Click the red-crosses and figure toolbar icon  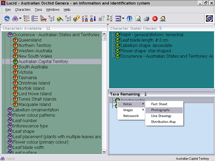point(85,19)
